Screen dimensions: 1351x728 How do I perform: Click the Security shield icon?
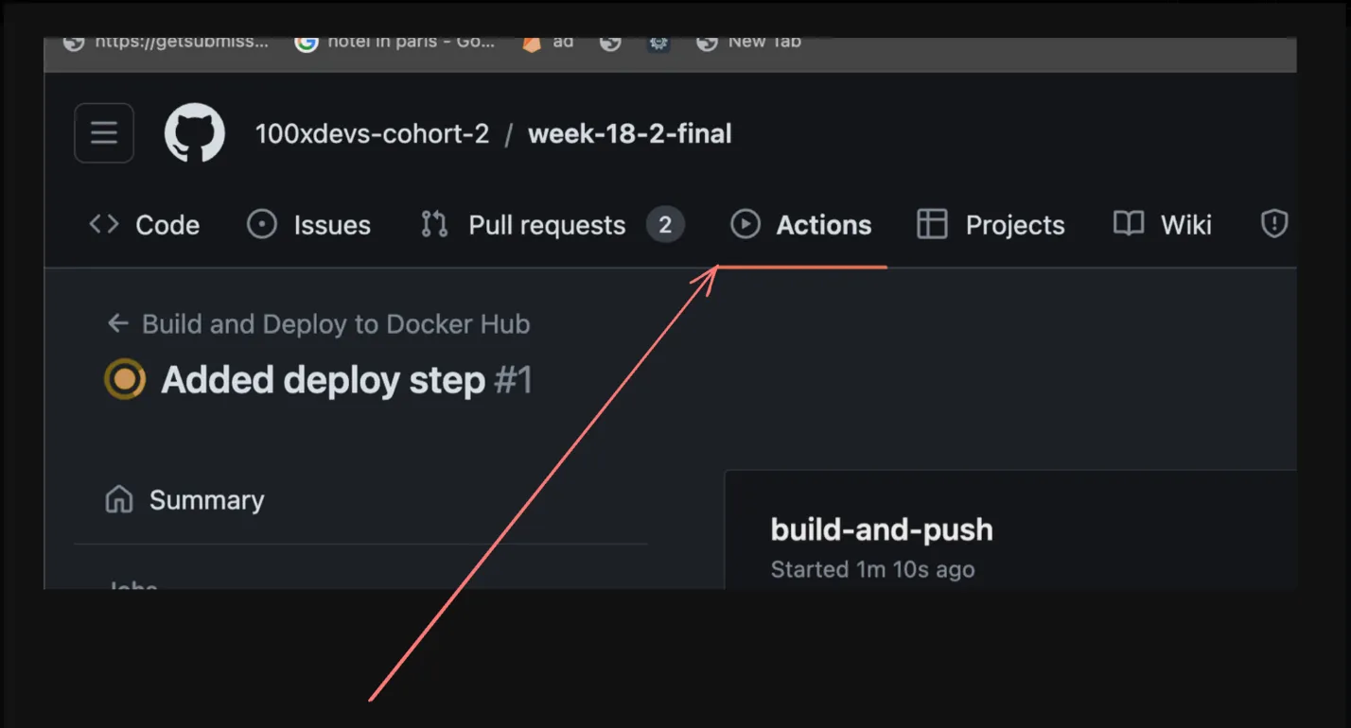(1274, 224)
